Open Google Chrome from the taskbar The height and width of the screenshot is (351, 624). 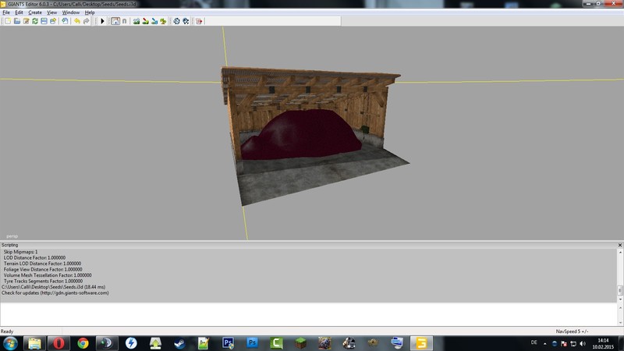(83, 342)
